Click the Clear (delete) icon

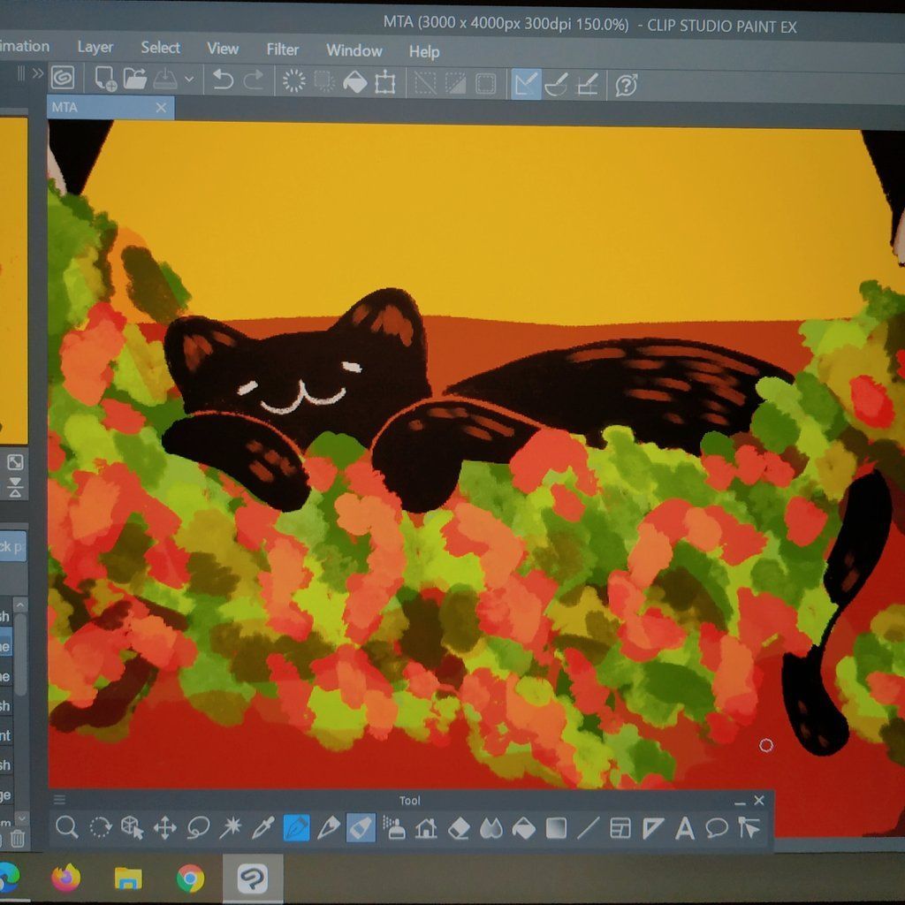coord(293,80)
